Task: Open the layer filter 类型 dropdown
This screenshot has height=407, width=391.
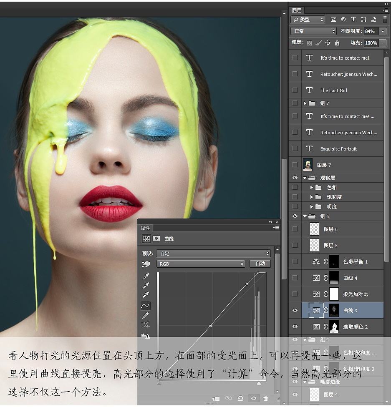Action: tap(308, 20)
